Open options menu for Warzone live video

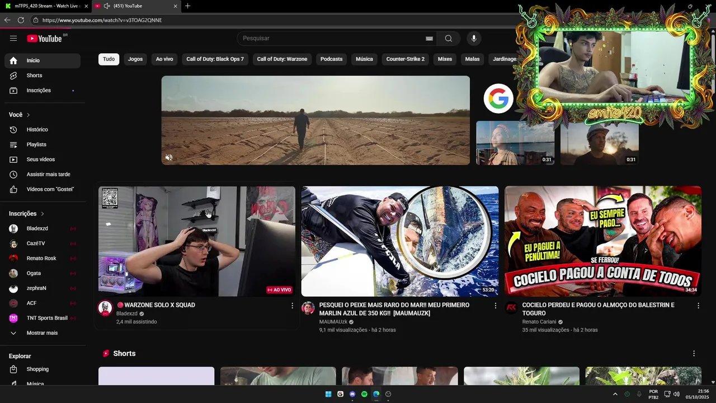click(292, 306)
